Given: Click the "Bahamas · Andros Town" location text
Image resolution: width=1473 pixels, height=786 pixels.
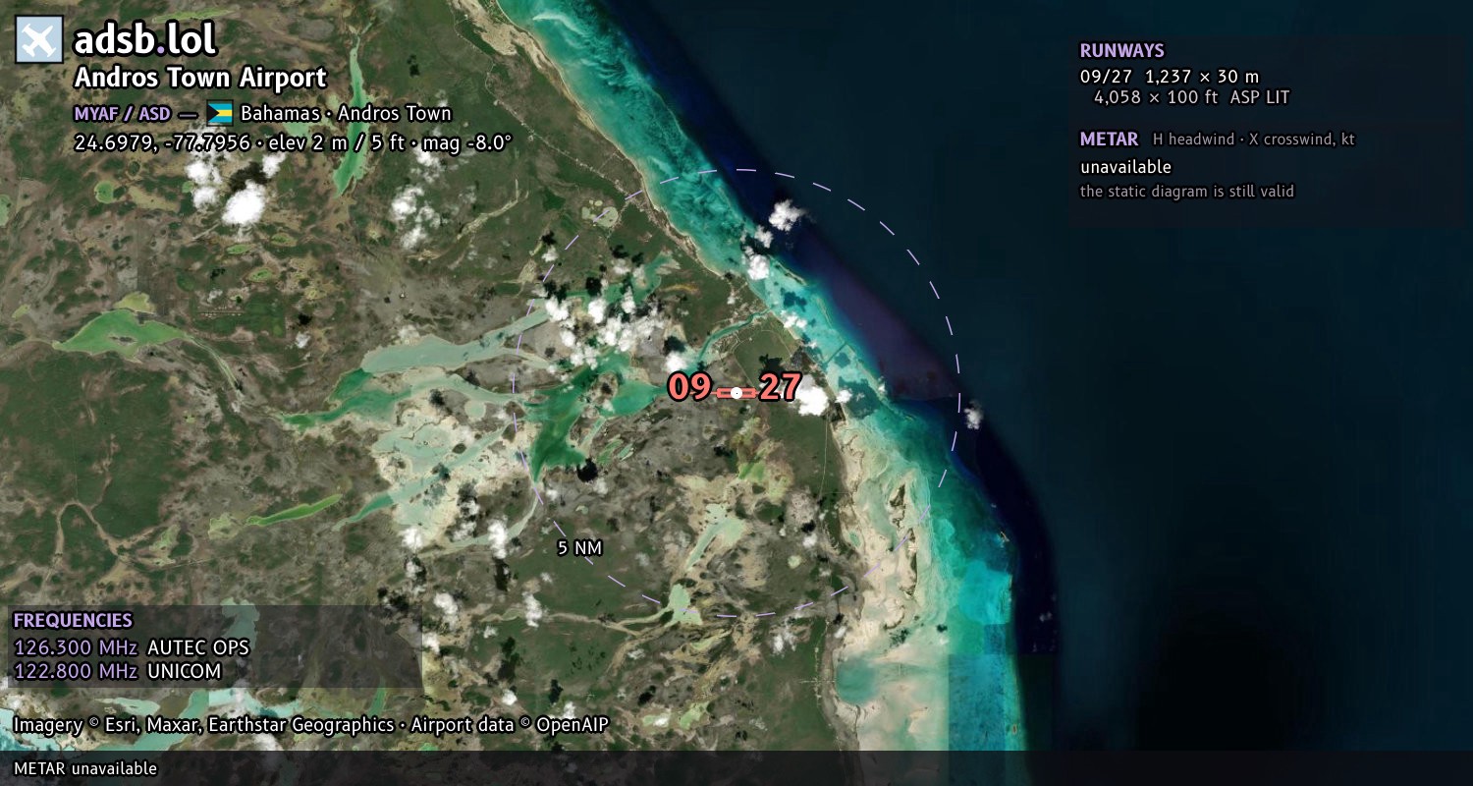Looking at the screenshot, I should coord(346,114).
